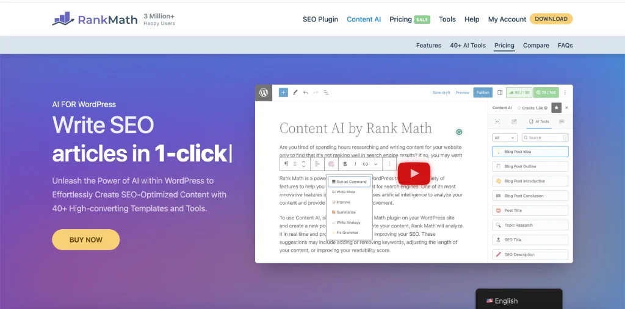Click the text align icon
This screenshot has height=309, width=625.
(317, 164)
